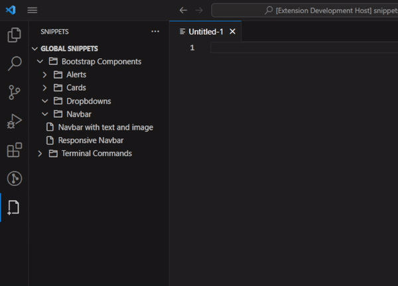Click the Global Snippets header text
This screenshot has height=286, width=398.
click(69, 48)
